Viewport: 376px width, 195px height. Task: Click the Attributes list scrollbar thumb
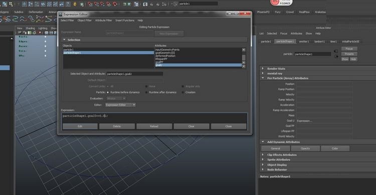pyautogui.click(x=244, y=57)
